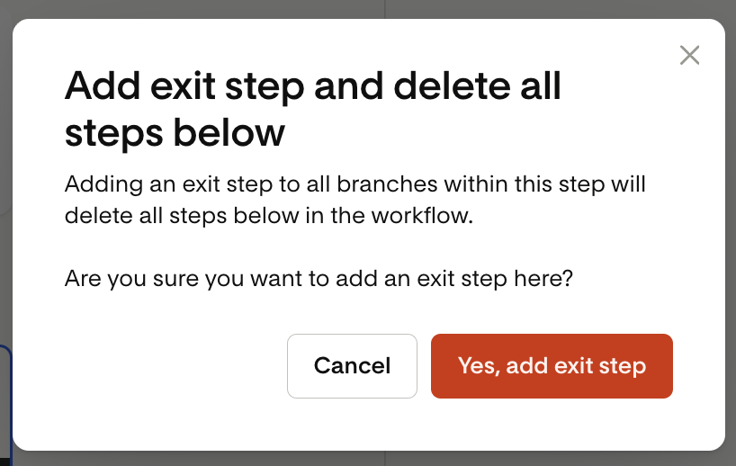Screen dimensions: 736x466
Task: Click the warning text about deleting steps
Action: 355,201
